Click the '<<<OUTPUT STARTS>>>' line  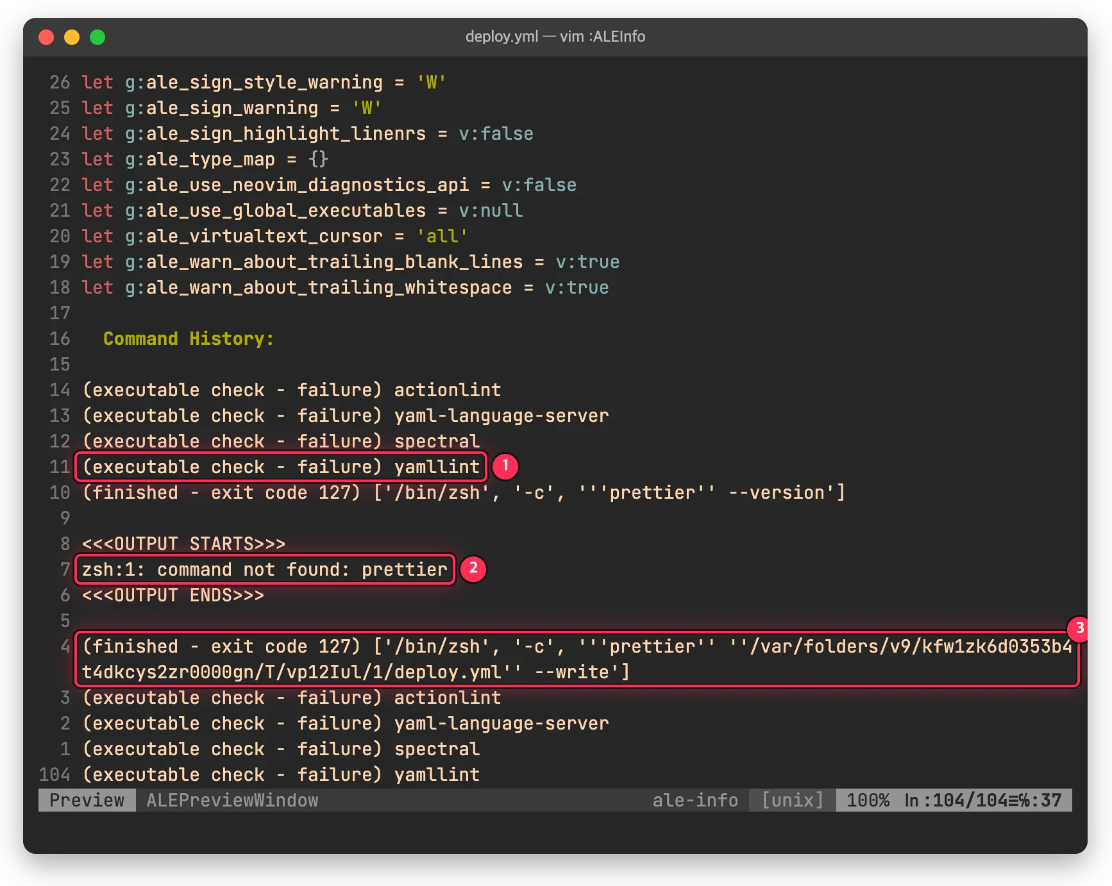pos(183,544)
